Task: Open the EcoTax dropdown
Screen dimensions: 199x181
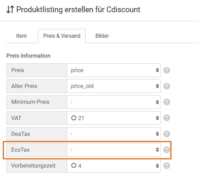Action: 114,150
